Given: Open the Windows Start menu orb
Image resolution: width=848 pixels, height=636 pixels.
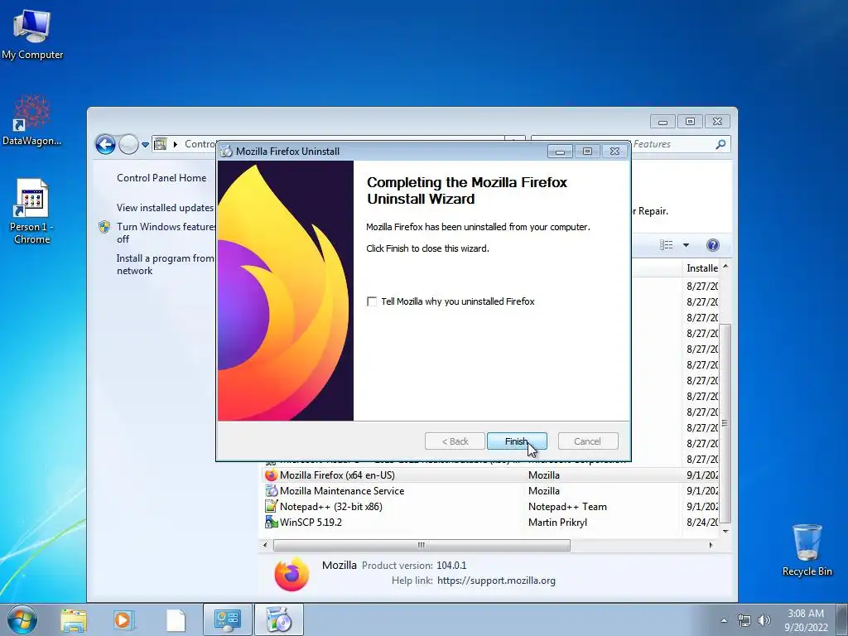Looking at the screenshot, I should 22,619.
